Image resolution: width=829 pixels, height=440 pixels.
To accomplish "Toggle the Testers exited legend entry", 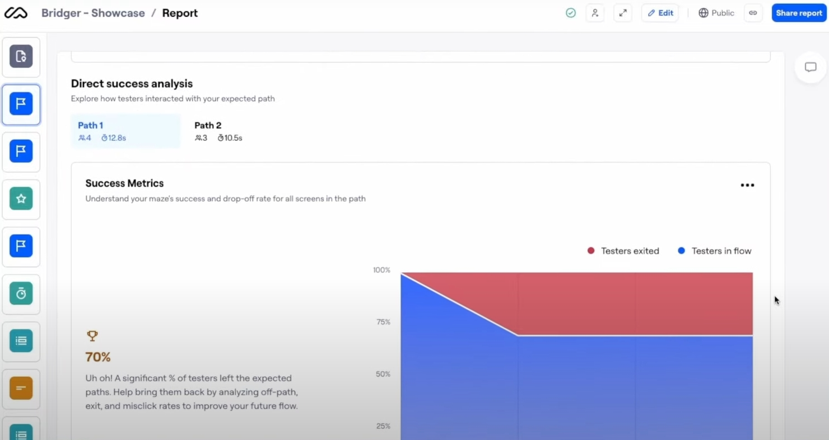I will coord(623,250).
